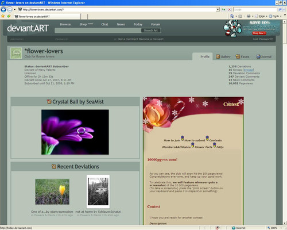Click the Add to Favorites icon

click(9, 16)
